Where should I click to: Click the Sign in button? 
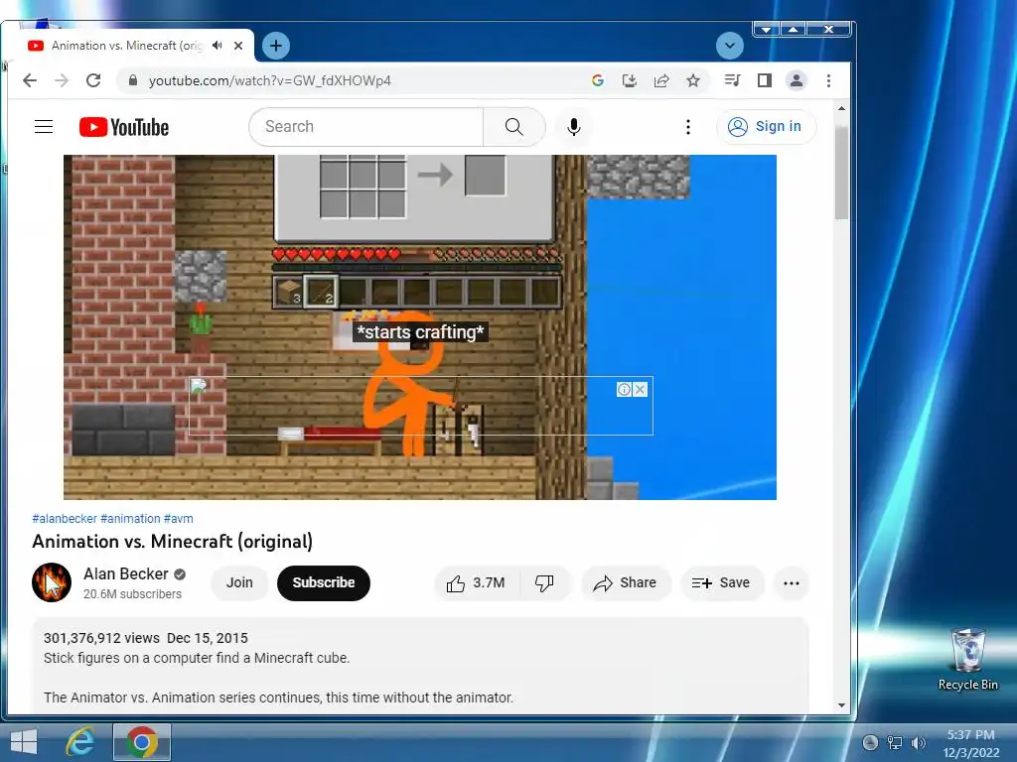[766, 126]
